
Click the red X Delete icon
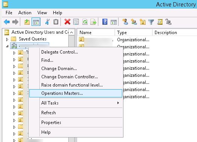pyautogui.click(x=67, y=22)
